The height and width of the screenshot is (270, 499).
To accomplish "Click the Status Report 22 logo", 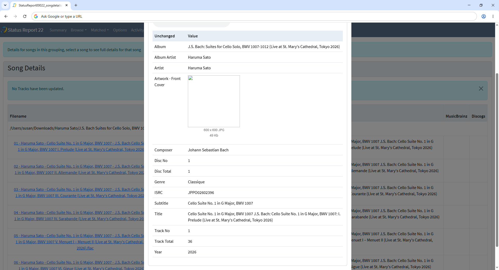I will tap(22, 30).
